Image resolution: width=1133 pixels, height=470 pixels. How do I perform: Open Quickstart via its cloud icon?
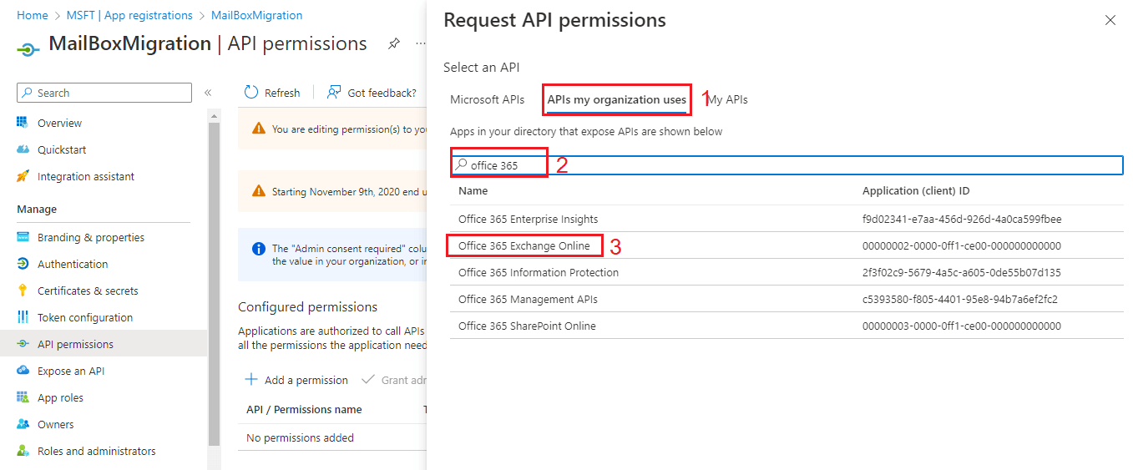(23, 149)
